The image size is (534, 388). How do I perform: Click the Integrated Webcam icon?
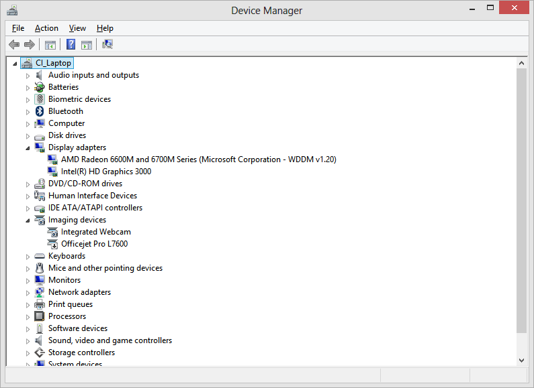tap(52, 232)
